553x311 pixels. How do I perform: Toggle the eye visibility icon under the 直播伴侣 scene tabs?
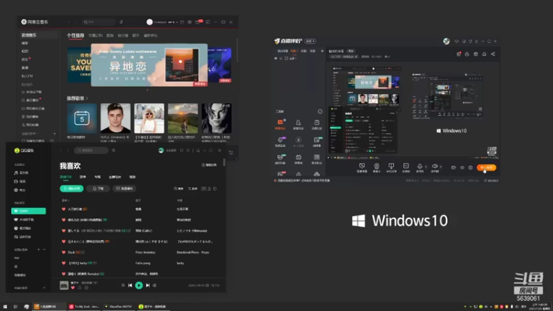click(276, 59)
